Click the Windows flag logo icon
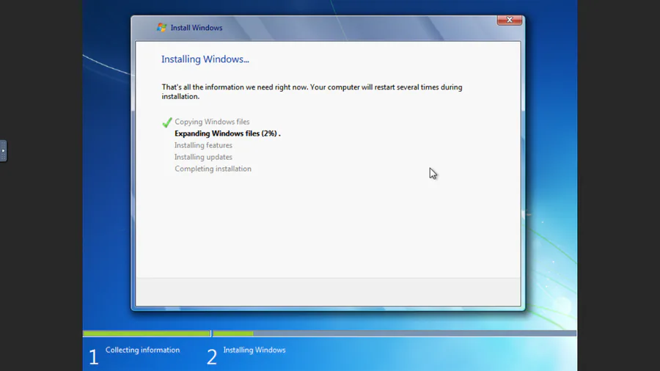Screen dimensions: 660x371 (161, 27)
